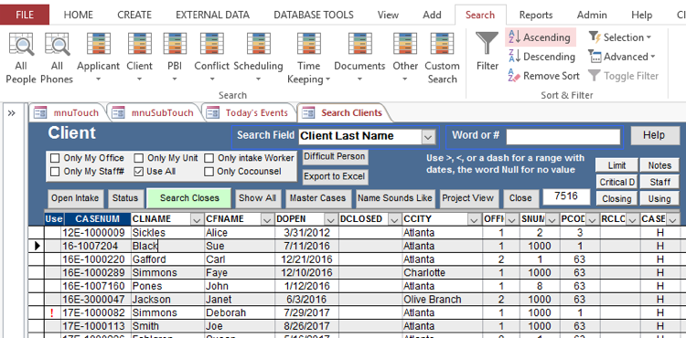Open DOPEN column filter dropdown
The width and height of the screenshot is (686, 338).
331,219
